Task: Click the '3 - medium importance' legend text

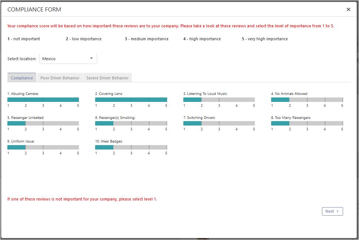Action: pos(147,39)
